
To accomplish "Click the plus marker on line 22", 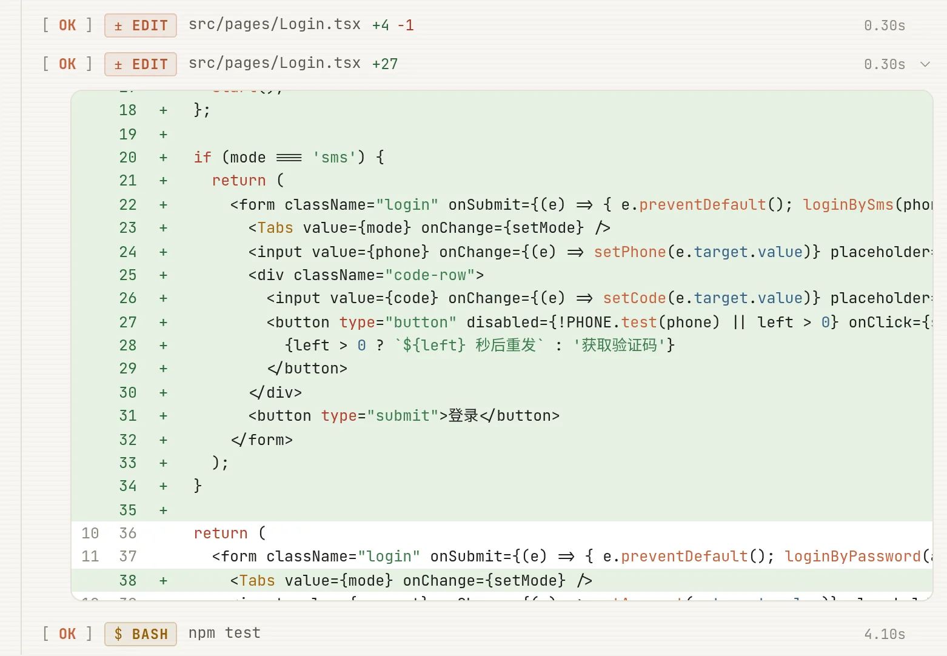I will (x=163, y=205).
